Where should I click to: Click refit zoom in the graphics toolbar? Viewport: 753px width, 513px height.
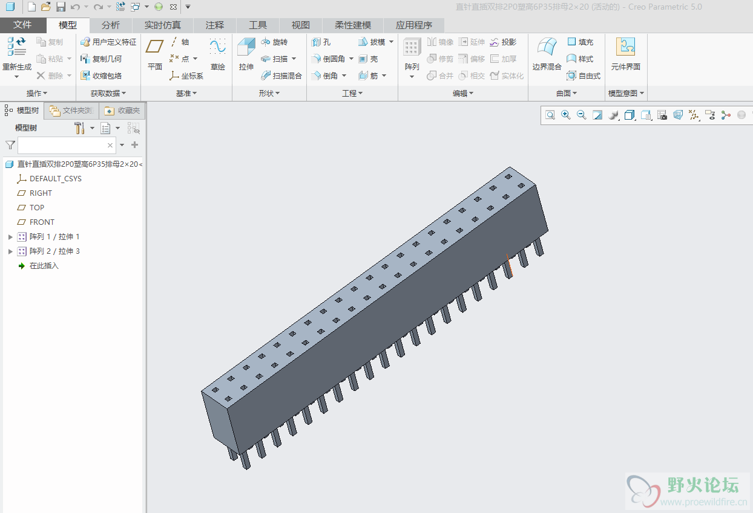point(550,115)
